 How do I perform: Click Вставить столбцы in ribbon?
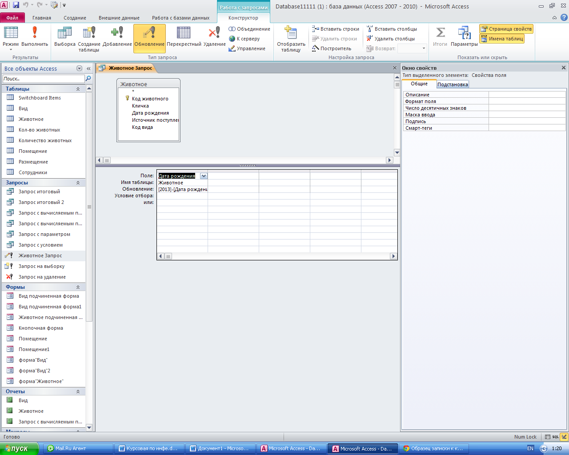click(392, 29)
